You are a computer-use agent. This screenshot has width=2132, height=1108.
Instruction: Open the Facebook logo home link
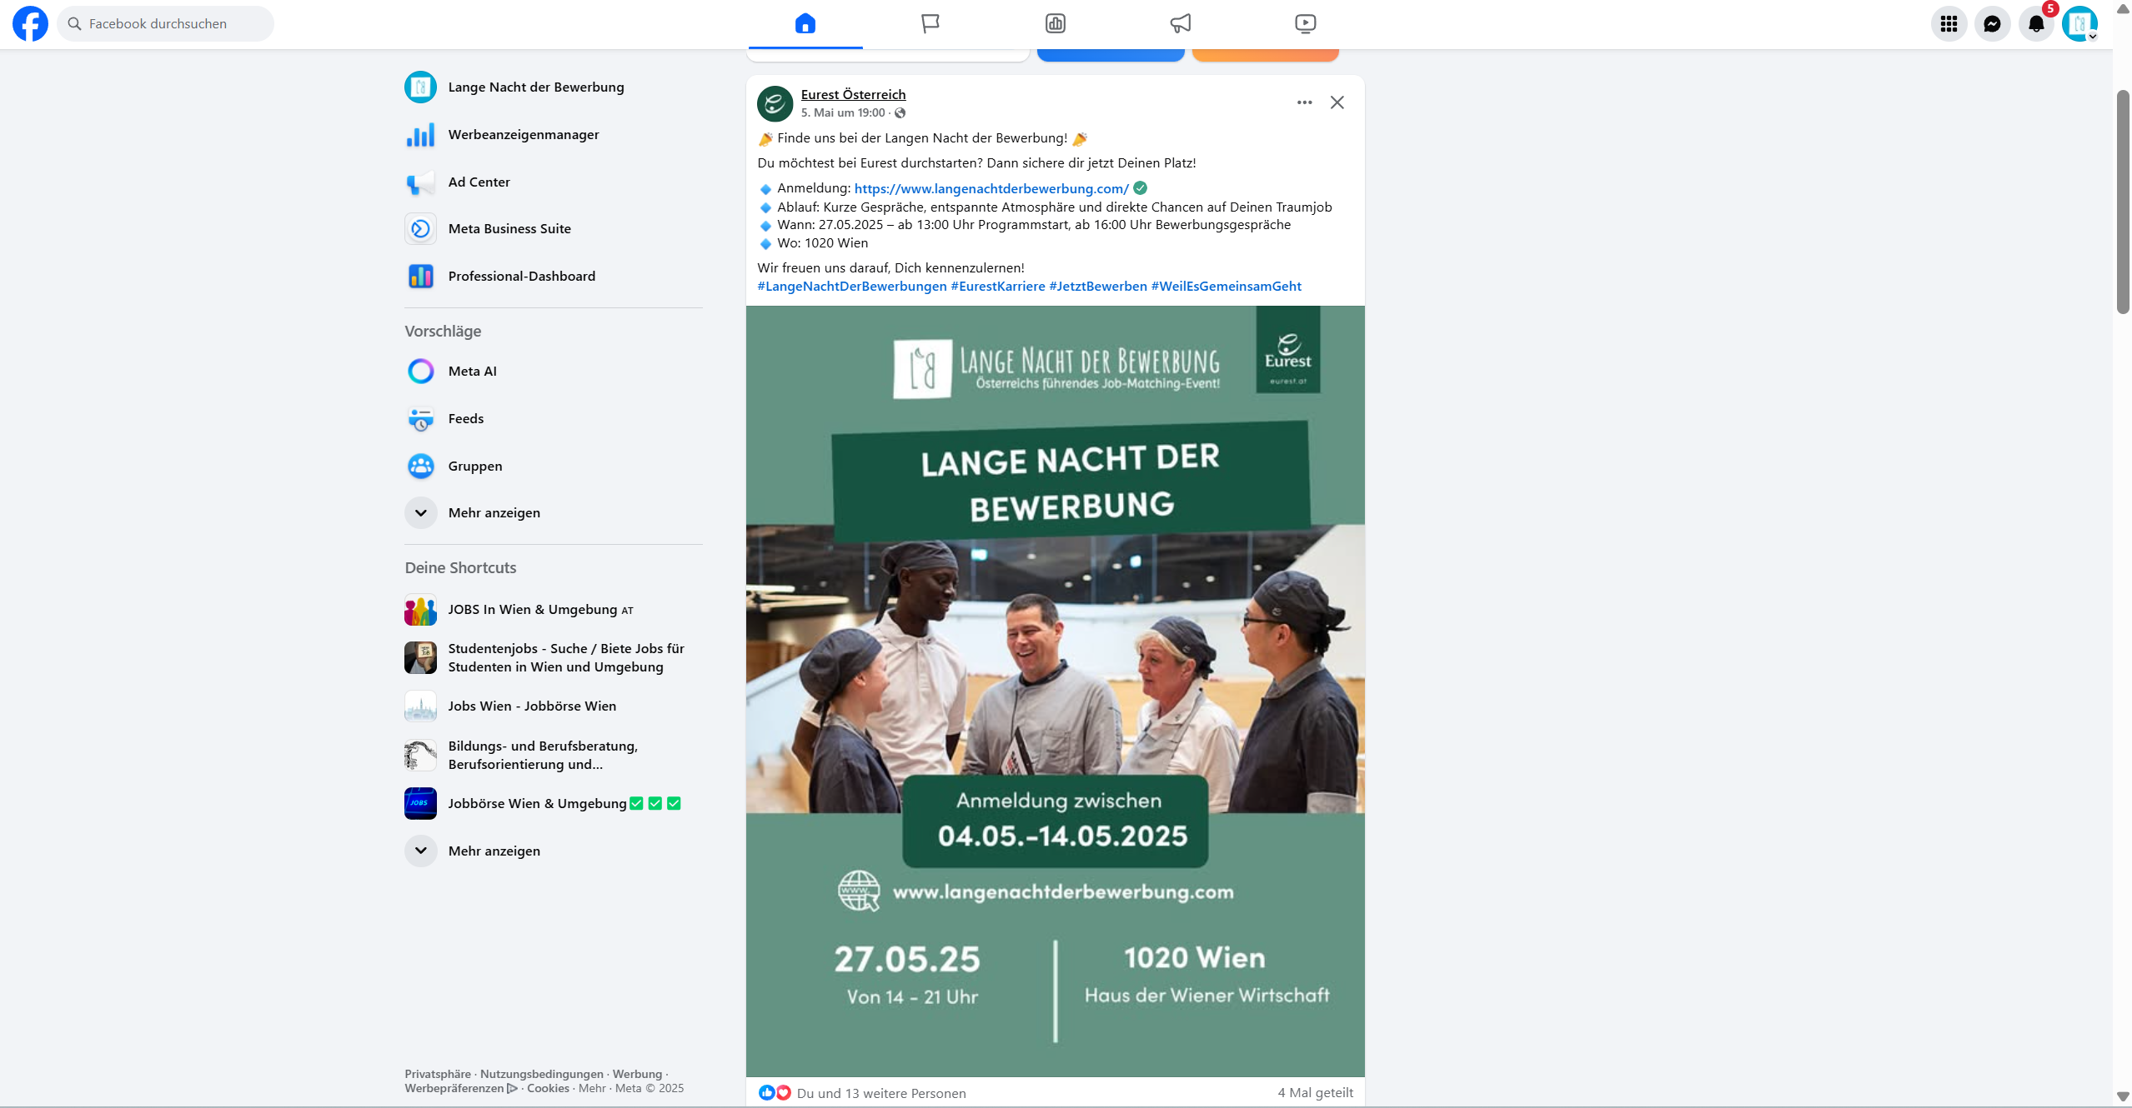[30, 23]
